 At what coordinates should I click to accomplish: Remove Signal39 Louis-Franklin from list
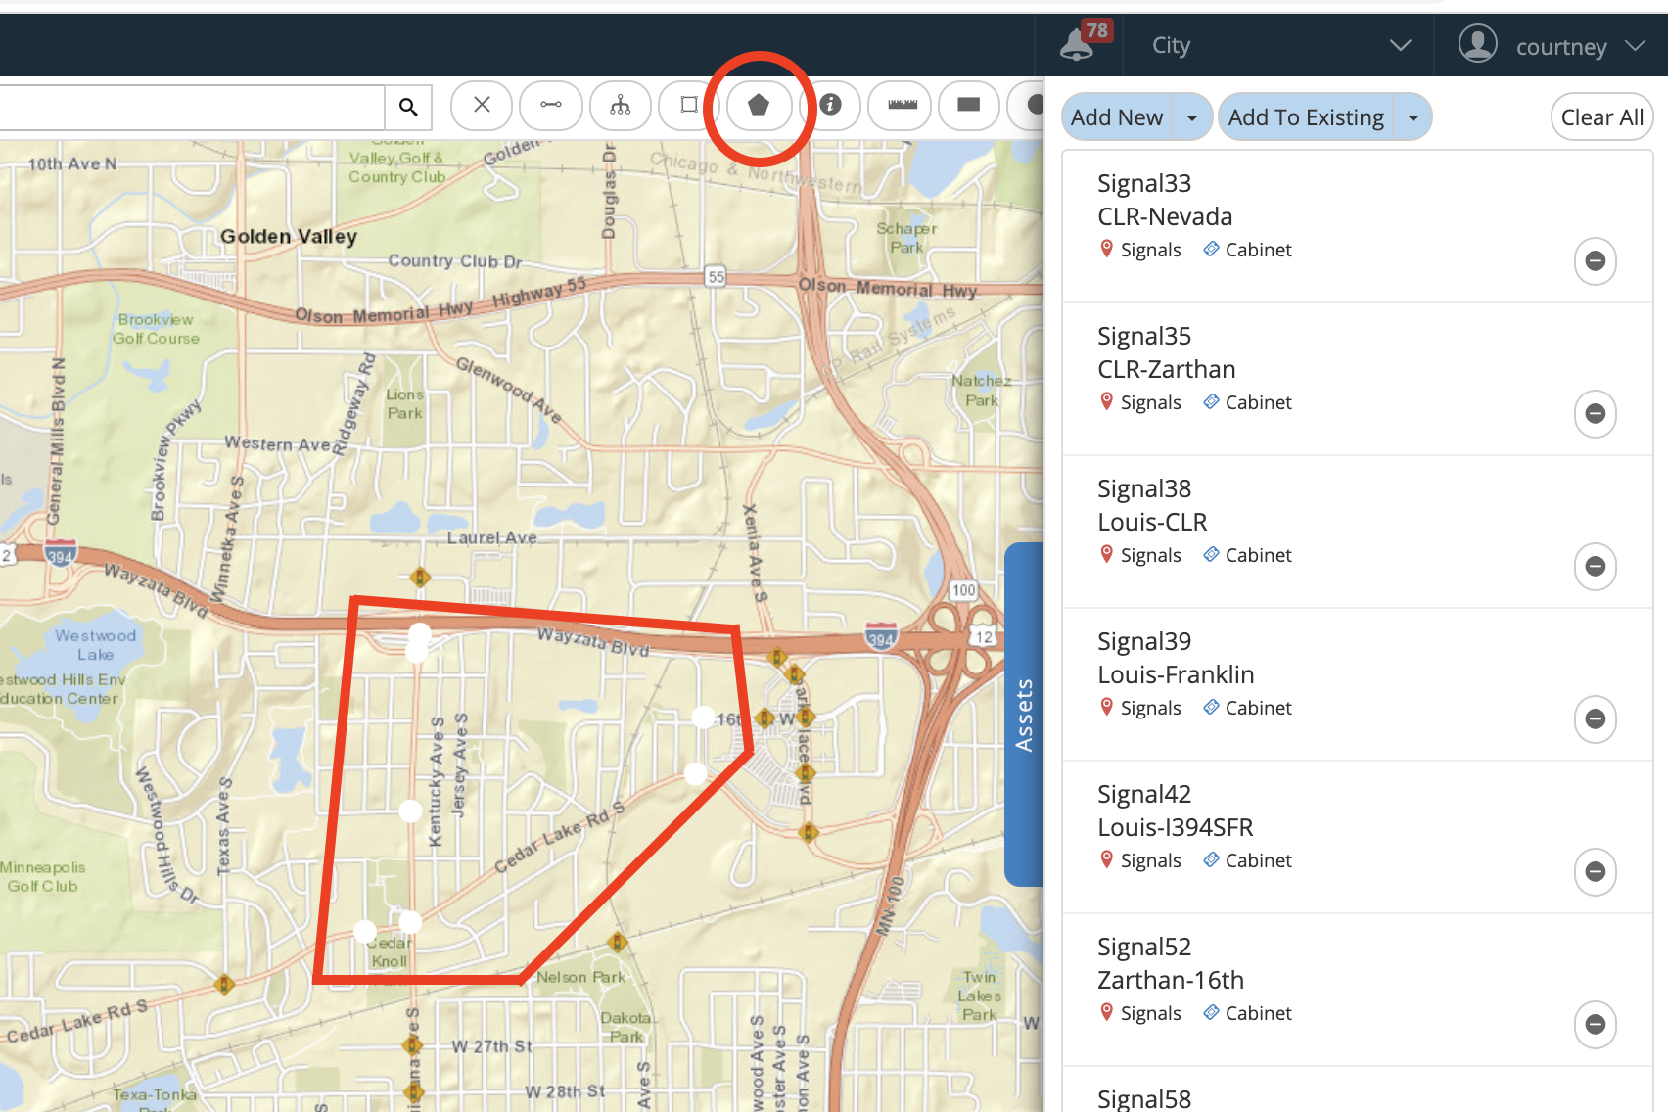(x=1596, y=719)
